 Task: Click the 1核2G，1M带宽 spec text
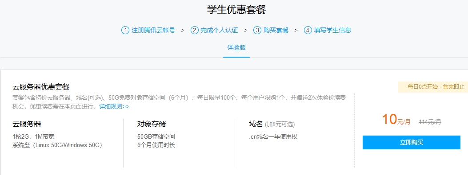pos(33,136)
